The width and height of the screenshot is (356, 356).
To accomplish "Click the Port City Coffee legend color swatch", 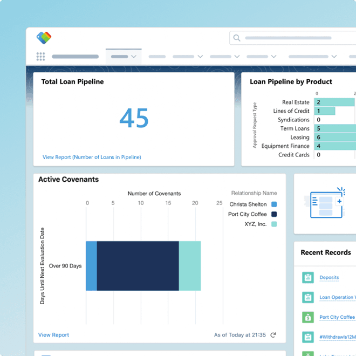I will (274, 214).
